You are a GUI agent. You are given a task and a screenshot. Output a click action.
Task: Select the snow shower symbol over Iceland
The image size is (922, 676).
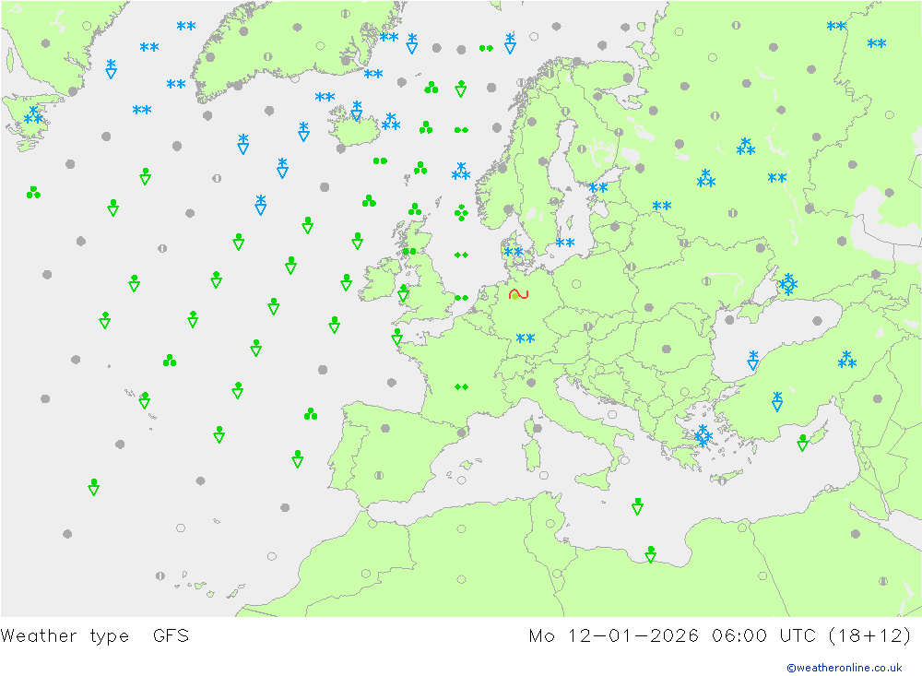click(x=356, y=111)
